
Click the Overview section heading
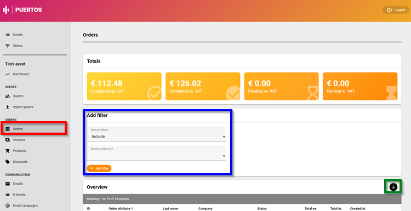click(97, 187)
